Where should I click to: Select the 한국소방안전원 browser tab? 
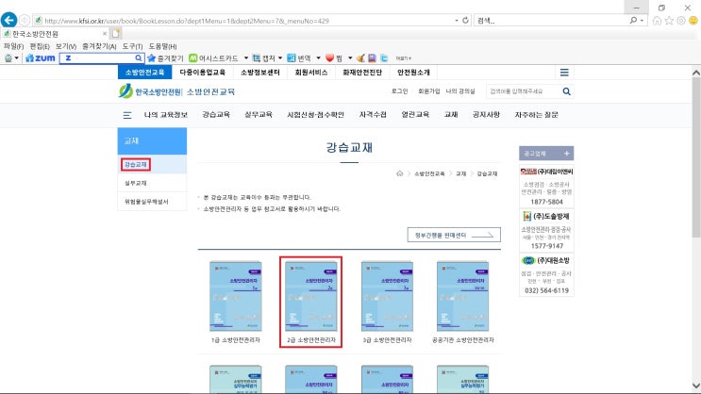[53, 34]
